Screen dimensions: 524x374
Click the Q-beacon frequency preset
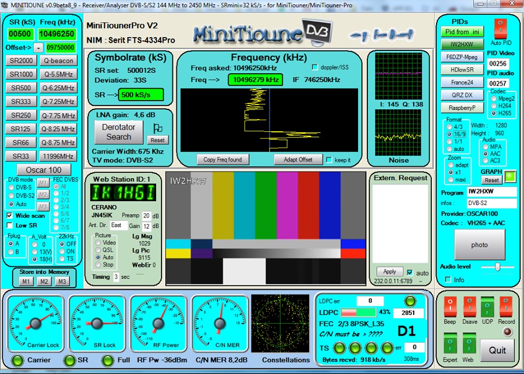click(x=58, y=61)
